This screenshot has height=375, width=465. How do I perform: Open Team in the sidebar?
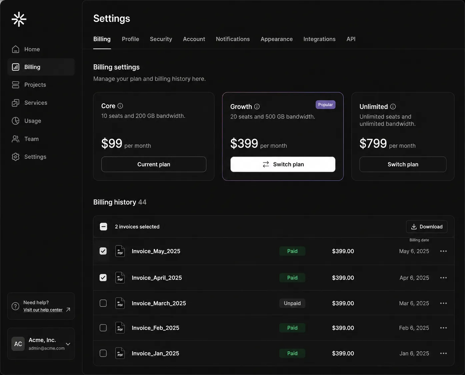point(41,139)
